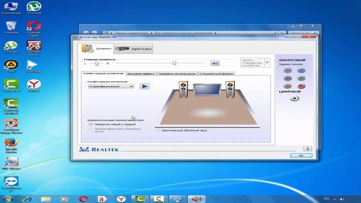Viewport: 361px width, 203px height.
Task: Launch the Mozilla Firefox desktop shortcut
Action: click(11, 145)
